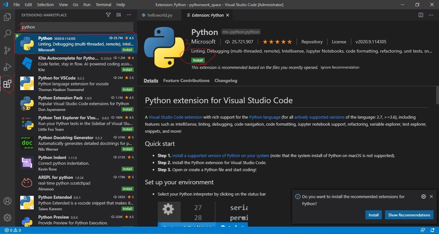Click the errors and warnings status indicator

pyautogui.click(x=13, y=230)
